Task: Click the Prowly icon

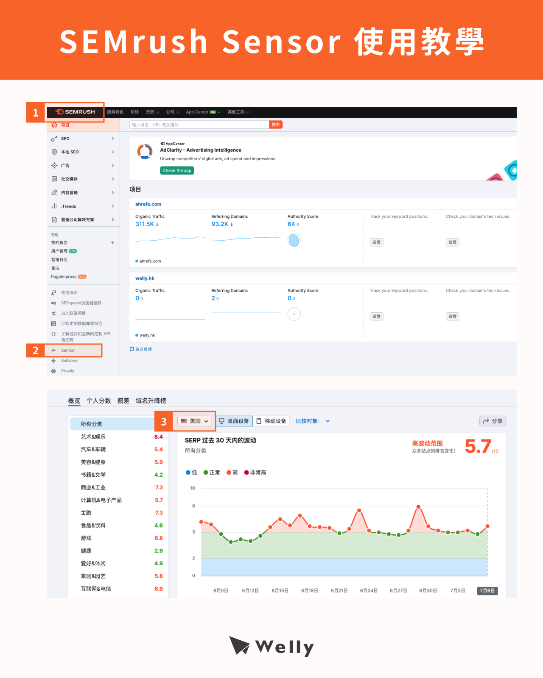Action: (53, 371)
